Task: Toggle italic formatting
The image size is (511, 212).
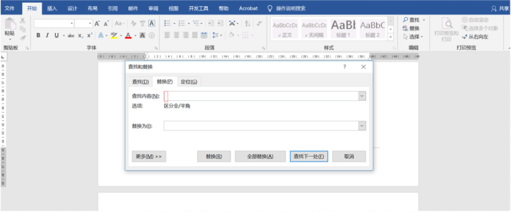Action: click(47, 35)
